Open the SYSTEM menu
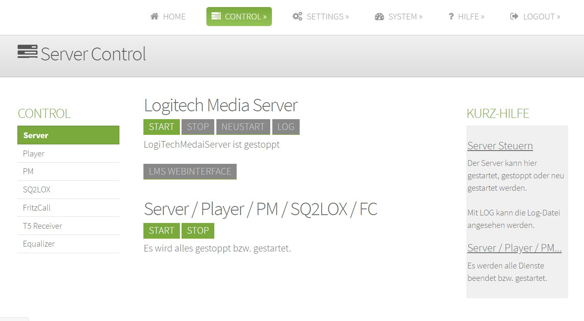This screenshot has height=321, width=584. coord(405,17)
